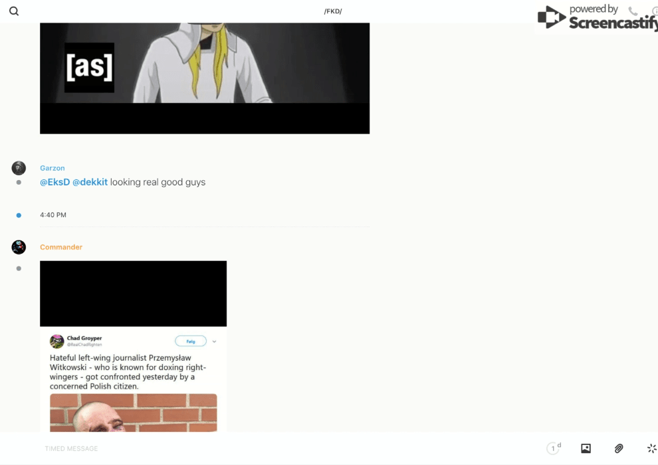Screen dimensions: 658x465
Task: Start a voice call with phone icon
Action: 633,11
